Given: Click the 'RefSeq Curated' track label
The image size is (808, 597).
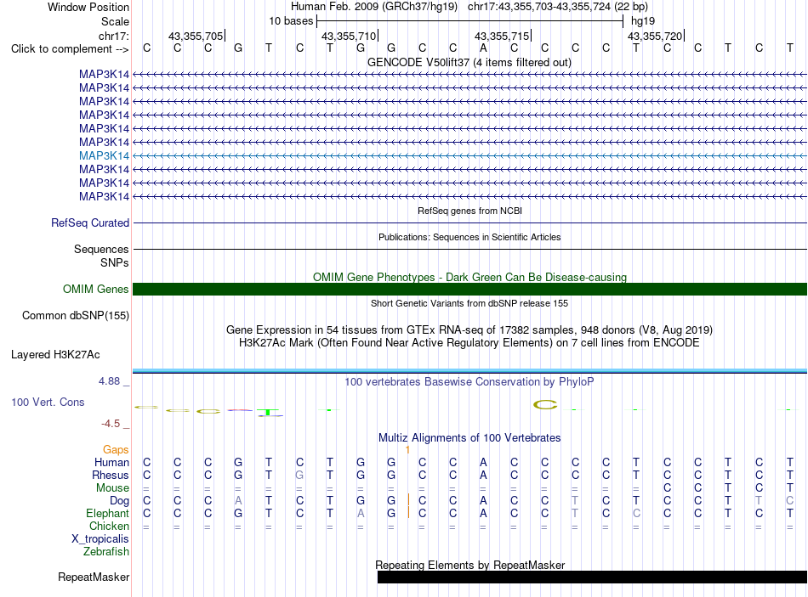Looking at the screenshot, I should (x=89, y=222).
